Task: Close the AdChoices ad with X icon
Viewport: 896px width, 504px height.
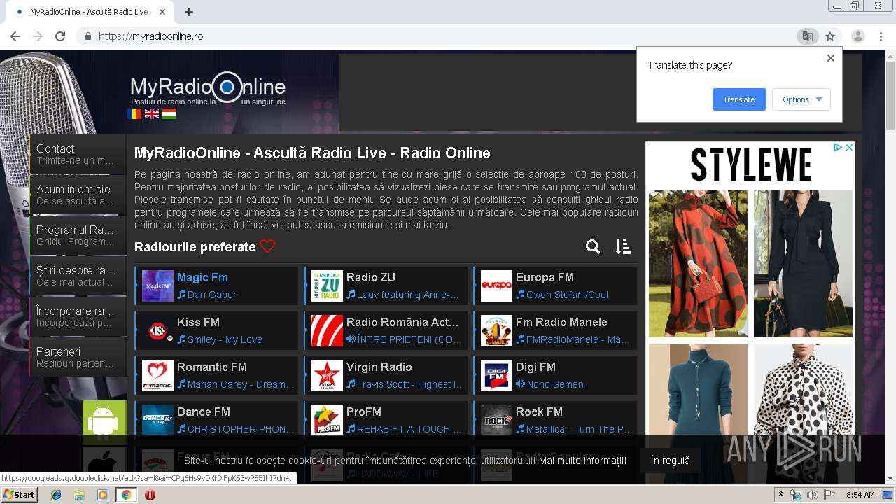Action: click(x=849, y=147)
